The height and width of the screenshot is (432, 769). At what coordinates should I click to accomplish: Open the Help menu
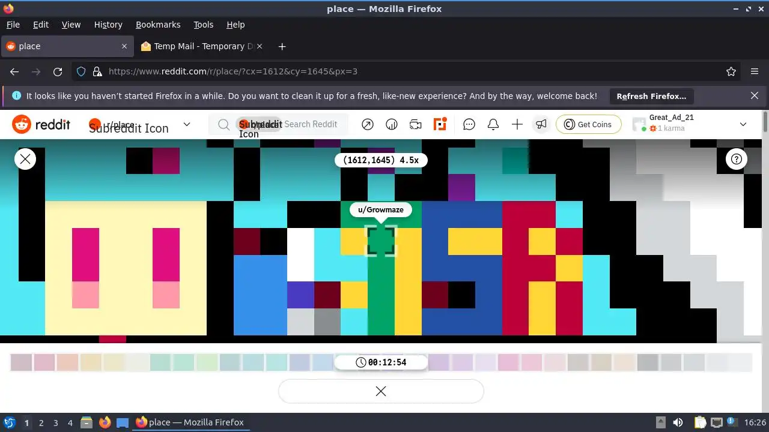[x=236, y=25]
